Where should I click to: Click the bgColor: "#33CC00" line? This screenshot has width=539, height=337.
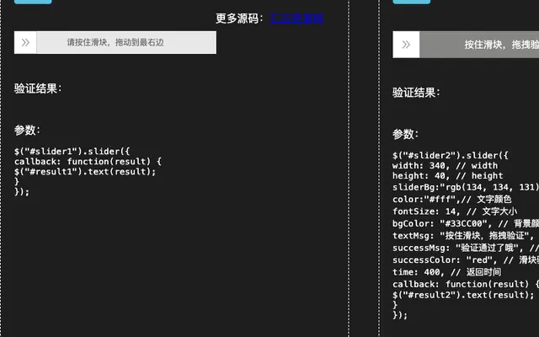(x=466, y=223)
